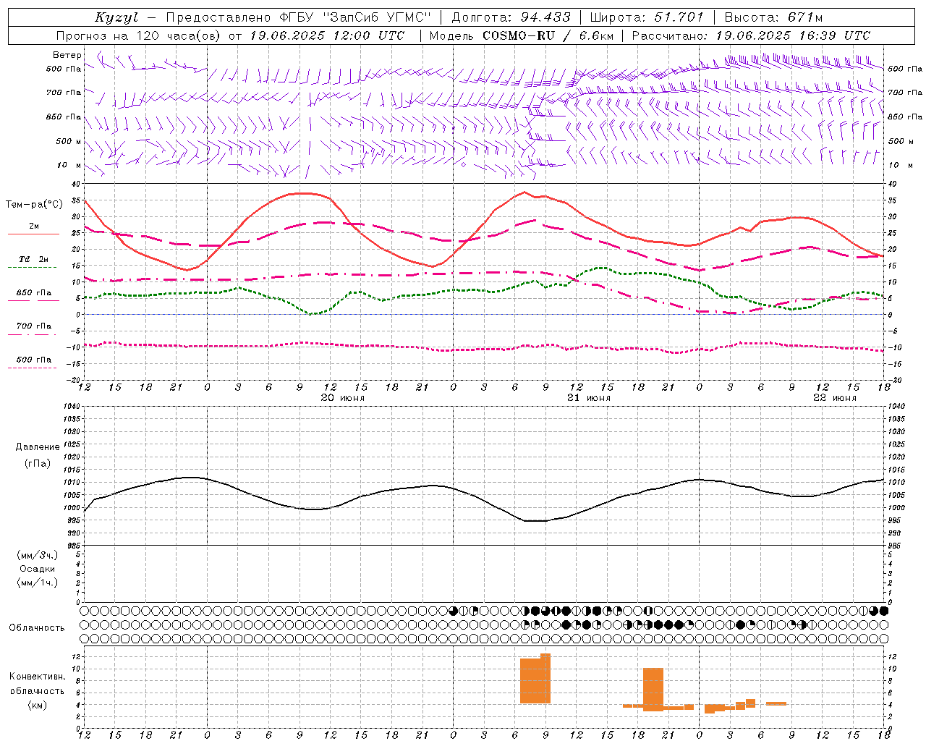Click the dashed pink line sample under "700 гПа" legend

click(33, 334)
